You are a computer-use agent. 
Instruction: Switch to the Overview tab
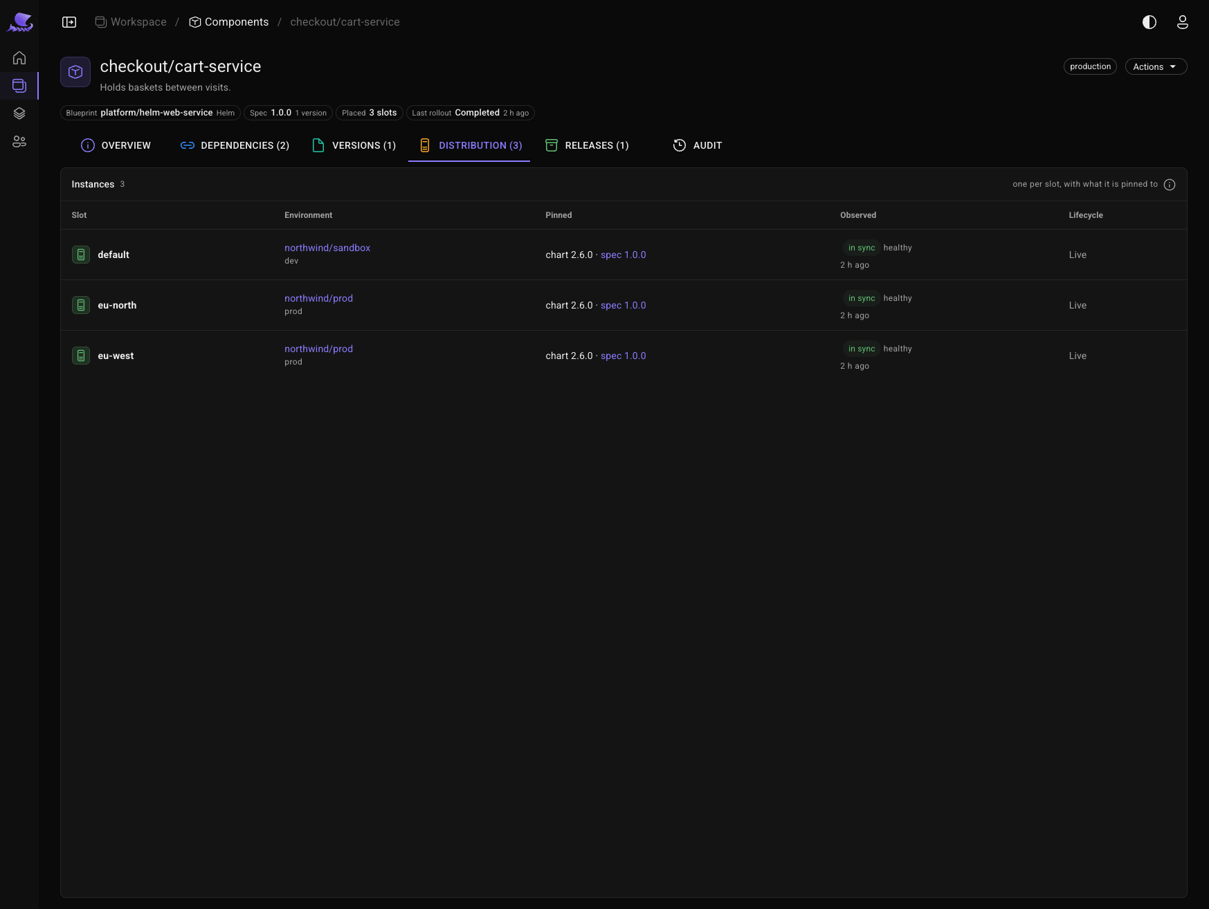116,145
